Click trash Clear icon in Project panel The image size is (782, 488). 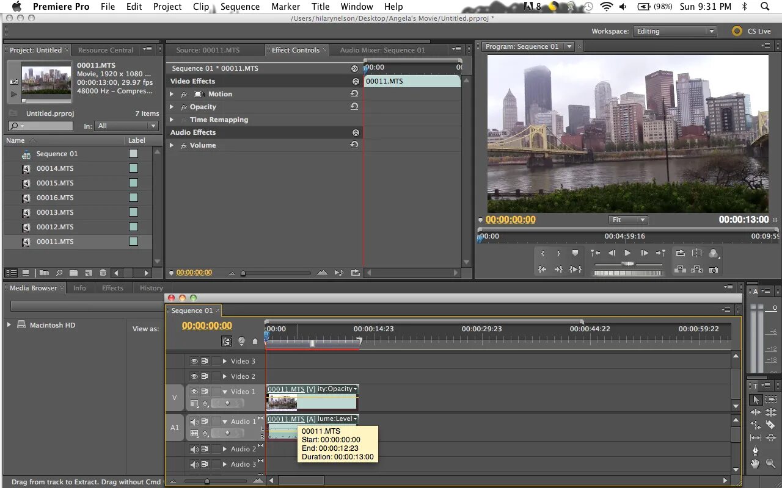[103, 273]
